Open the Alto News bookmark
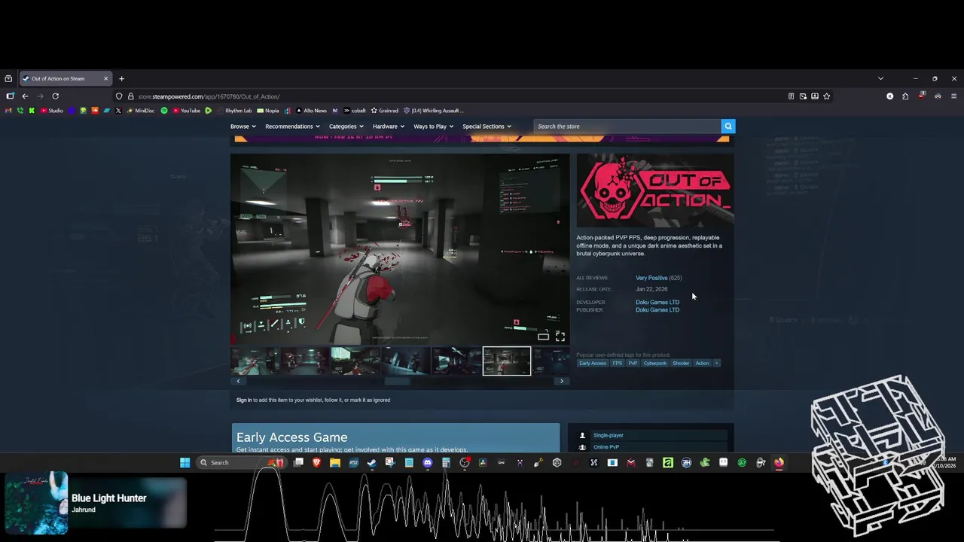The width and height of the screenshot is (964, 542). click(311, 111)
